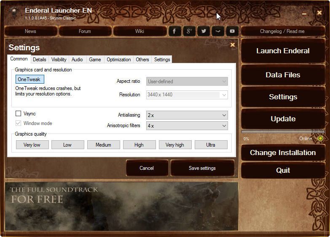This screenshot has height=237, width=330.
Task: Switch to the Visibility tab
Action: coord(59,60)
